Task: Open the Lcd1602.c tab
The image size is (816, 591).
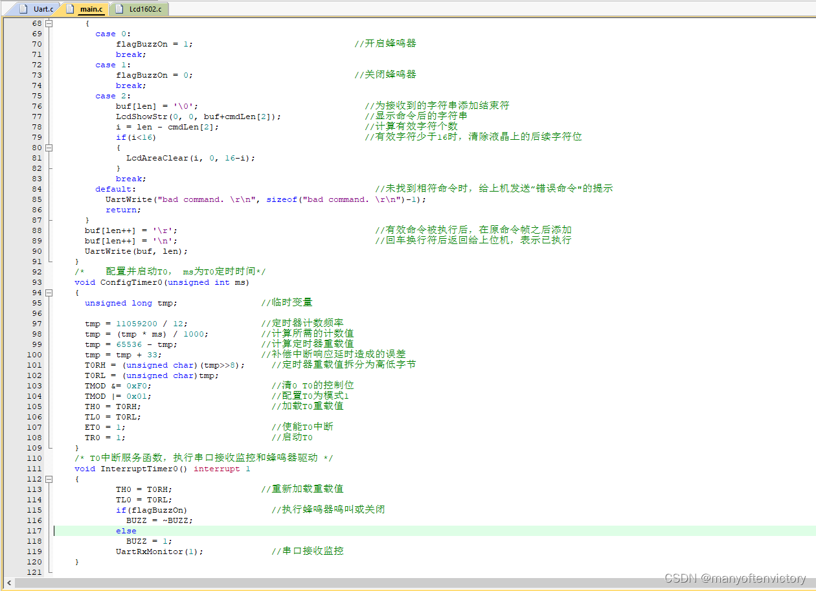Action: (141, 9)
